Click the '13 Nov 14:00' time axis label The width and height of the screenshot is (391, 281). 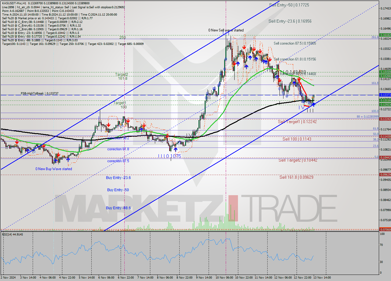pyautogui.click(x=322, y=278)
